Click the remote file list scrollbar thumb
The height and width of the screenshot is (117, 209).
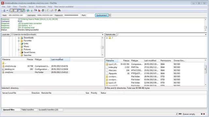pos(205,69)
